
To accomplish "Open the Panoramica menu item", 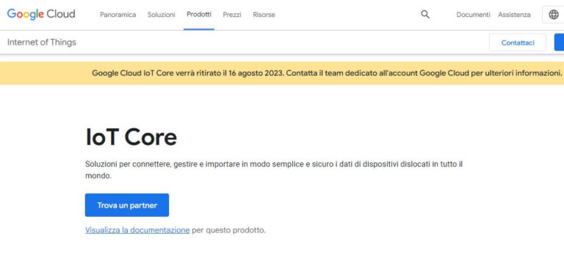I will pyautogui.click(x=118, y=15).
